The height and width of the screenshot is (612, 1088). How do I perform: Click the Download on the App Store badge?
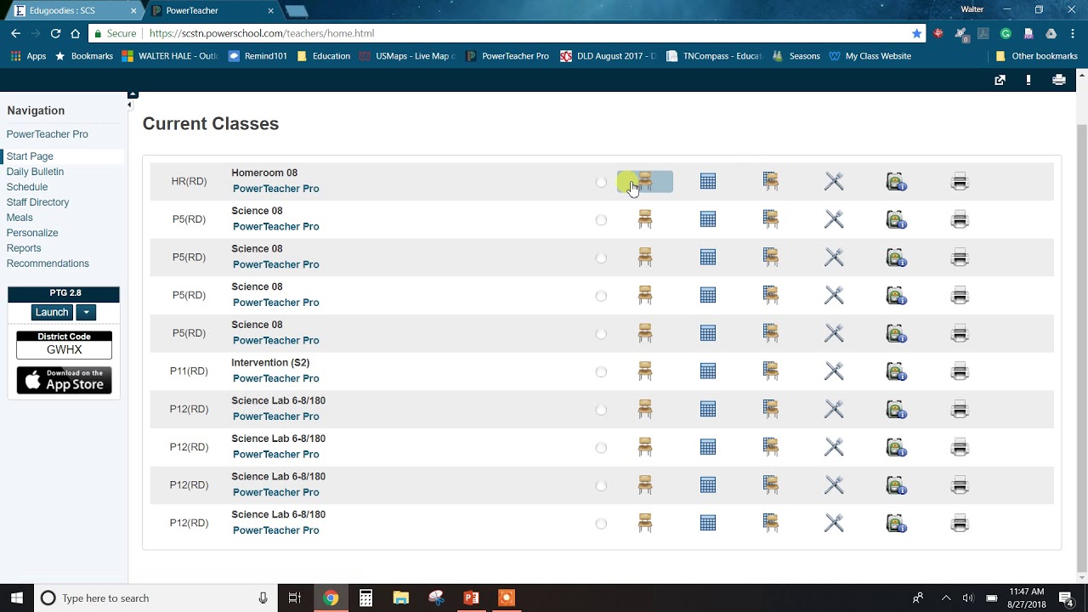(x=64, y=380)
